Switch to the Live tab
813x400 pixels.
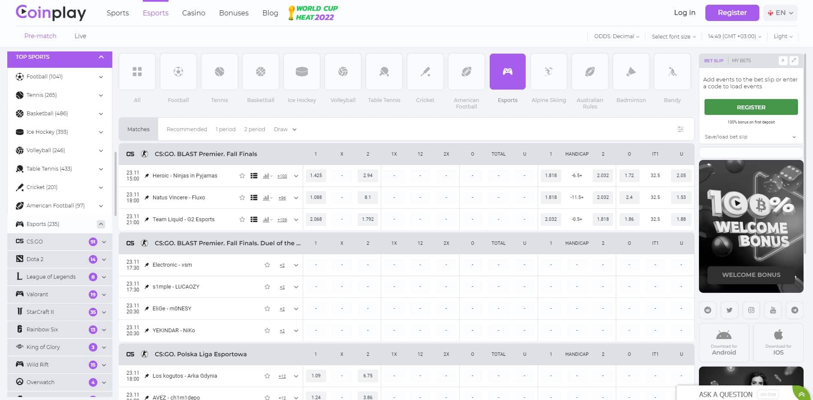(x=80, y=36)
